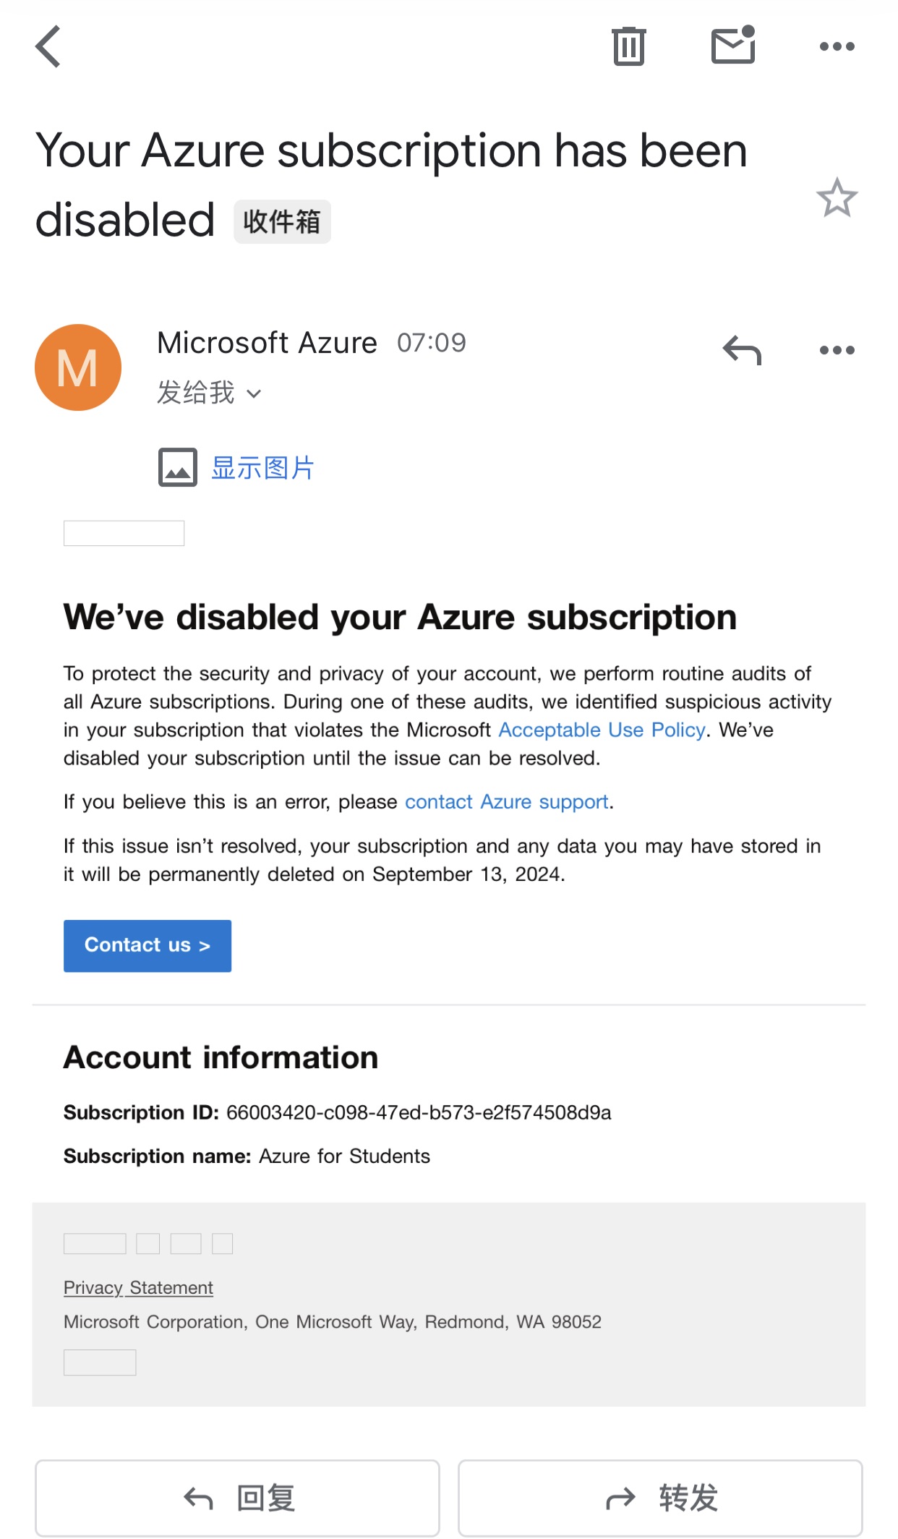Tap the 收件箱 inbox label

(x=282, y=221)
